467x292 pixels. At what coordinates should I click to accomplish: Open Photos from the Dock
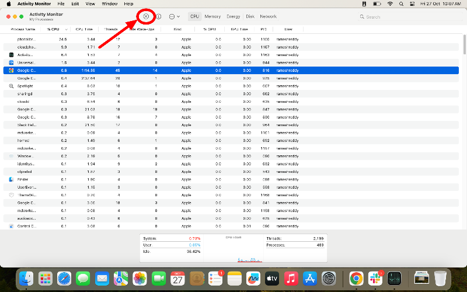140,279
